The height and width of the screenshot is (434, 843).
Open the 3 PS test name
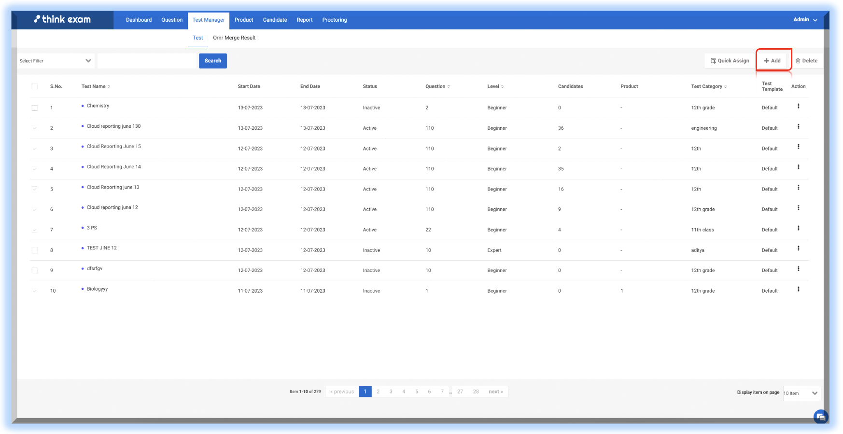coord(92,228)
